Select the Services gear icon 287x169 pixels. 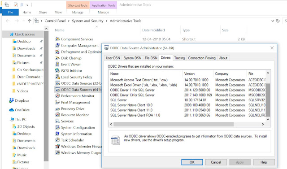(57, 121)
